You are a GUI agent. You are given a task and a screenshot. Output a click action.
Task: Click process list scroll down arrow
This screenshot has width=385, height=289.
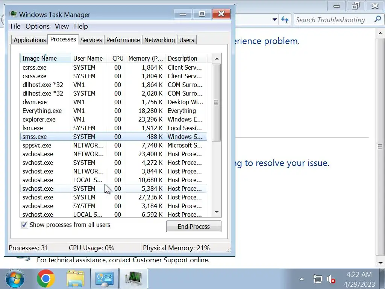point(216,212)
